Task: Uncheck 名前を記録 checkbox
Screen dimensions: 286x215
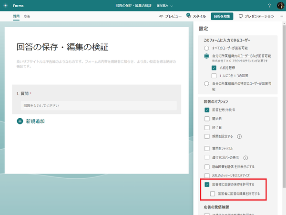Action: click(x=214, y=68)
